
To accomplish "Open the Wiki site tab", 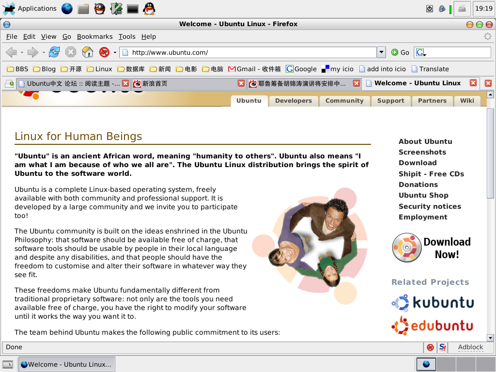I will [467, 101].
